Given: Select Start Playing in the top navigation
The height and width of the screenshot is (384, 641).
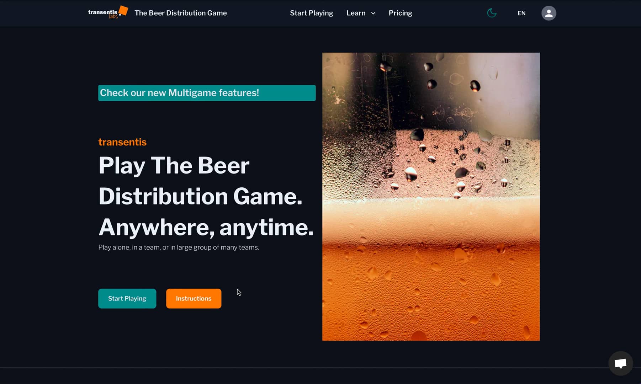Looking at the screenshot, I should 311,13.
